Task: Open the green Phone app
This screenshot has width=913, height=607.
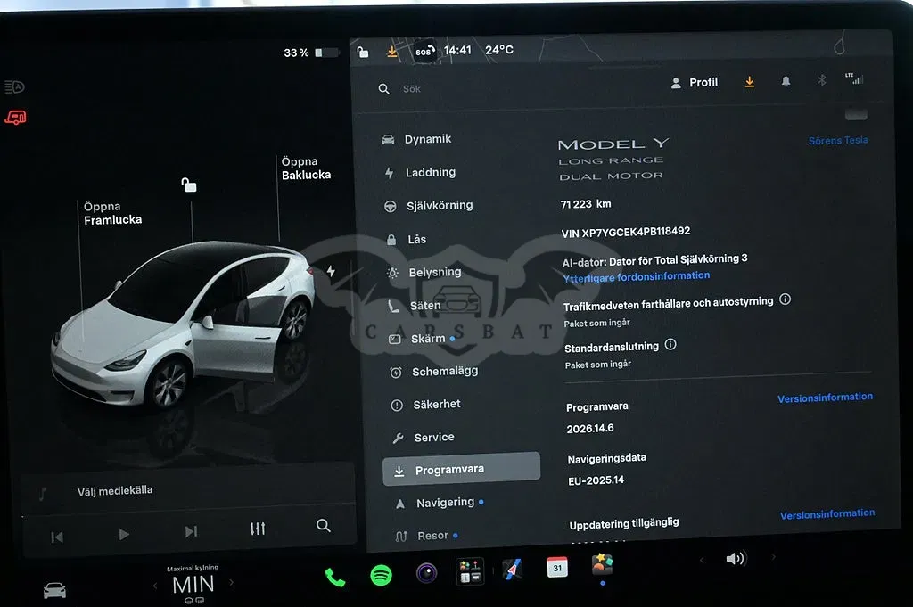Action: click(x=335, y=578)
